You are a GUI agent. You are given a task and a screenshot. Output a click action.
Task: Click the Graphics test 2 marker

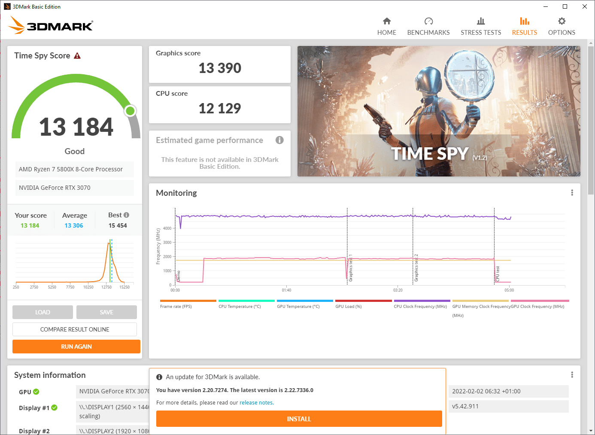(x=416, y=268)
